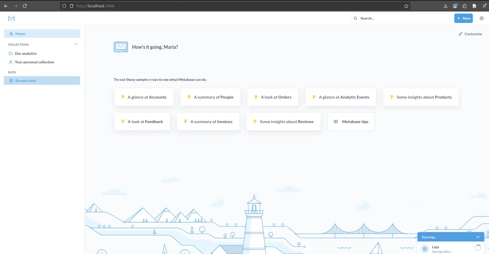
Task: Click the Loja syncing tables entry
Action: coord(451,248)
